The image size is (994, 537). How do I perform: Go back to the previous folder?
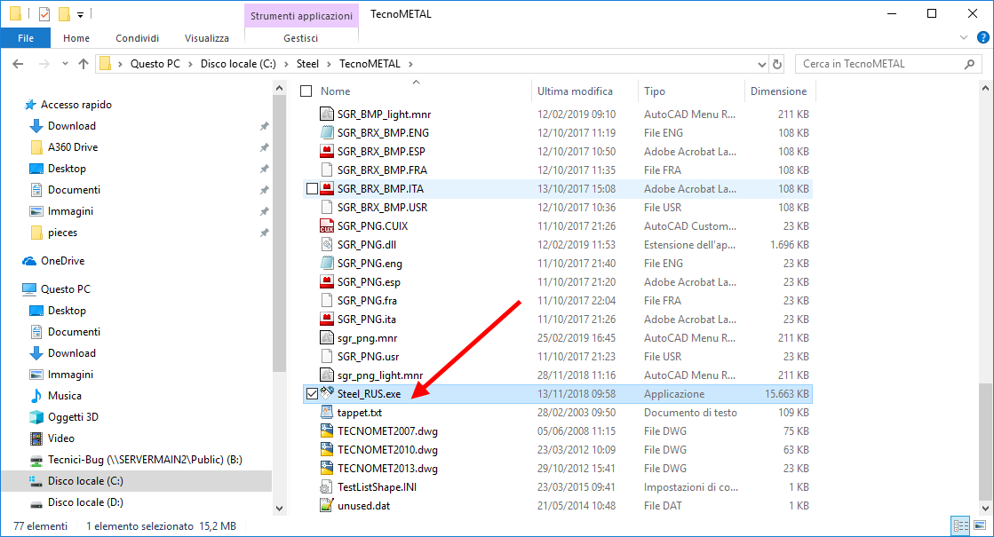click(x=18, y=64)
